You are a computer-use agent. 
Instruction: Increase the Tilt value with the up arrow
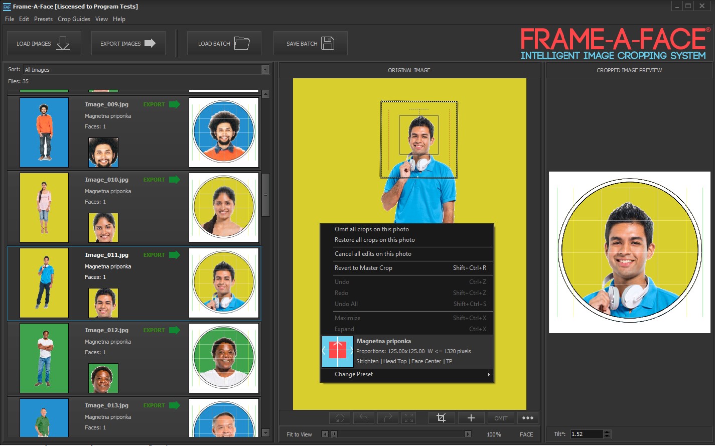[x=607, y=432]
